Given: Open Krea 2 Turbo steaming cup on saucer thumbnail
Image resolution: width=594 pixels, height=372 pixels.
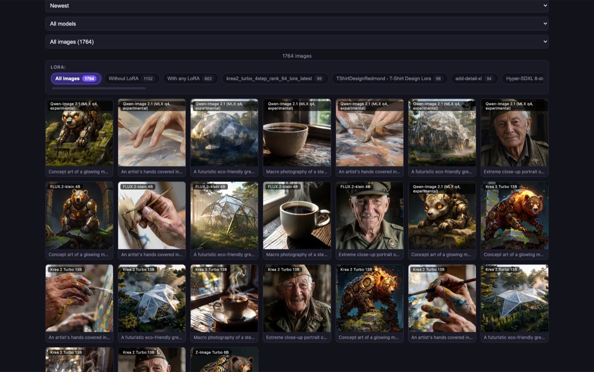Looking at the screenshot, I should tap(224, 298).
